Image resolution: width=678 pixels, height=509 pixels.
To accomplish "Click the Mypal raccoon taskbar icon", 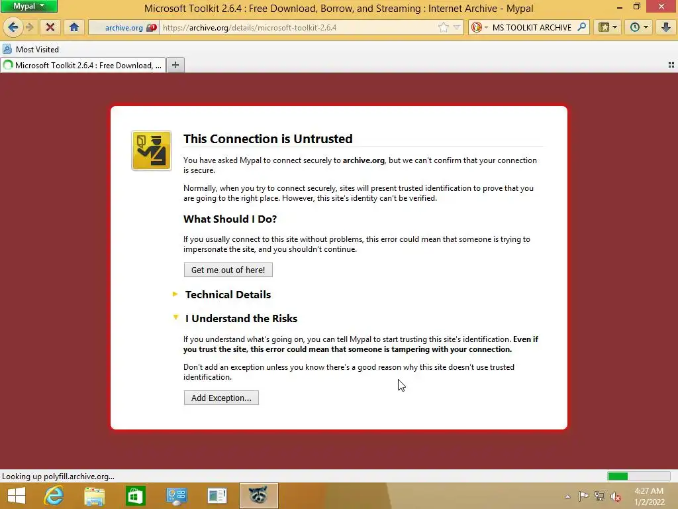I will click(258, 496).
